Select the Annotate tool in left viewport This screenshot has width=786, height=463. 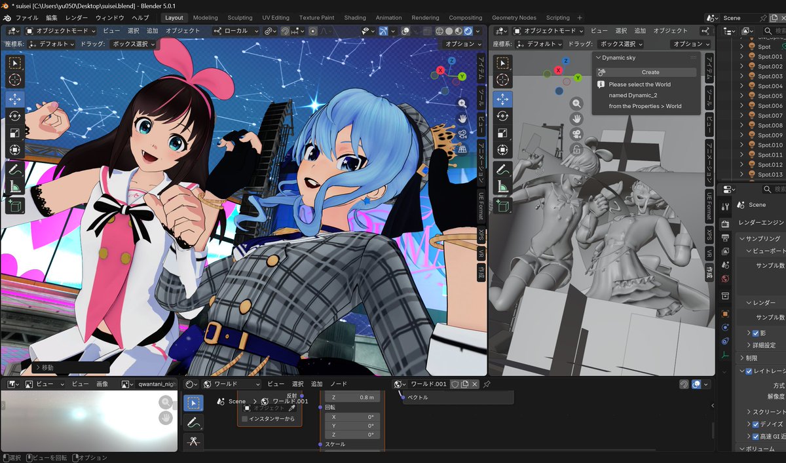(14, 169)
